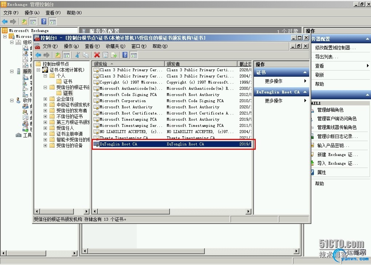This screenshot has height=265, width=371.
Task: Click 刷新 action in Exchange pane
Action: [x=319, y=75]
